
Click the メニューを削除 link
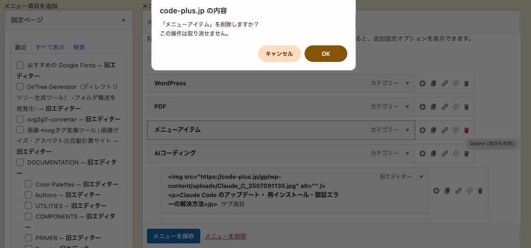(226, 236)
